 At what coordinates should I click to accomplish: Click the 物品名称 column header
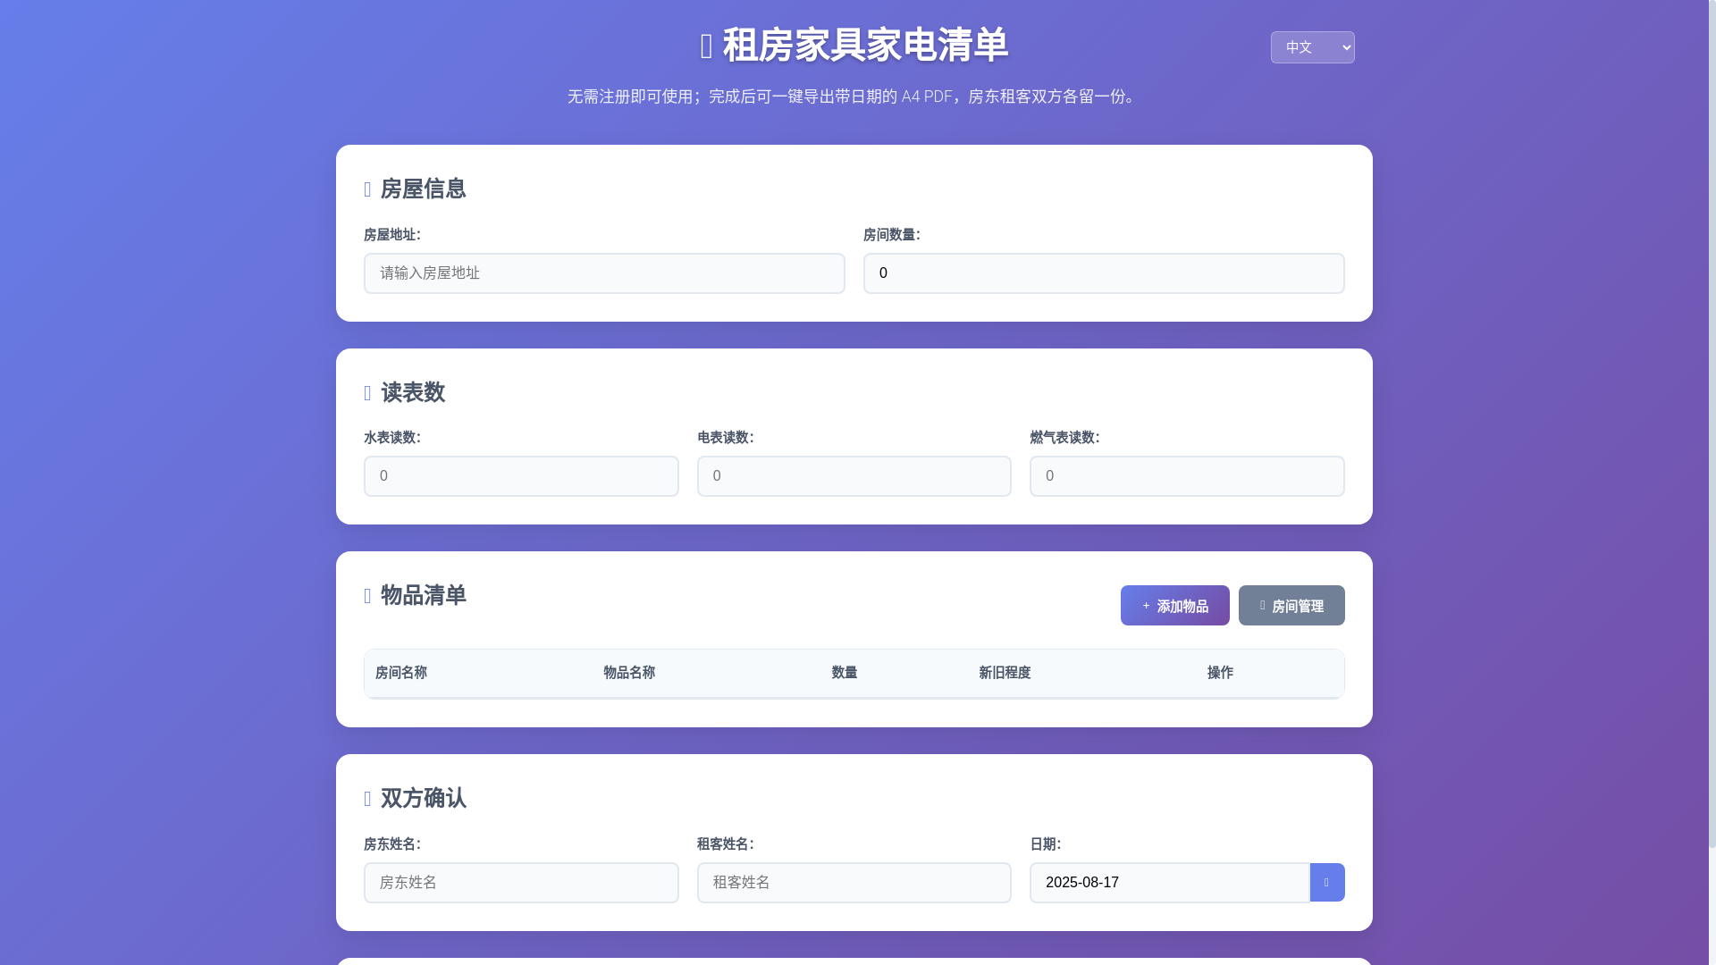pyautogui.click(x=629, y=673)
